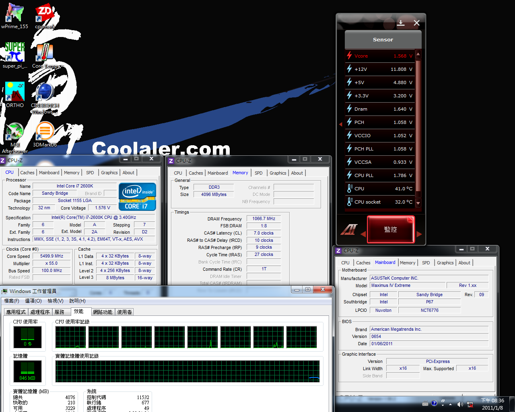Open the 檢視(V) menu in Task Manager

tap(56, 301)
